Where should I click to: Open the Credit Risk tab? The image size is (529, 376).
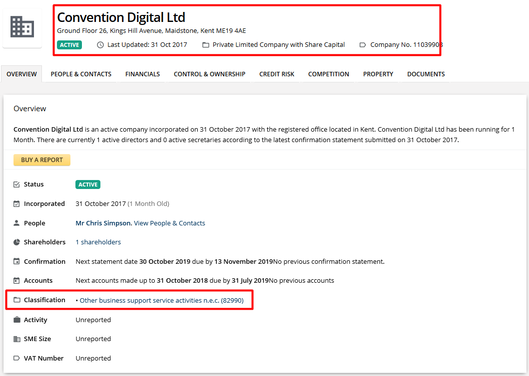[x=277, y=74]
